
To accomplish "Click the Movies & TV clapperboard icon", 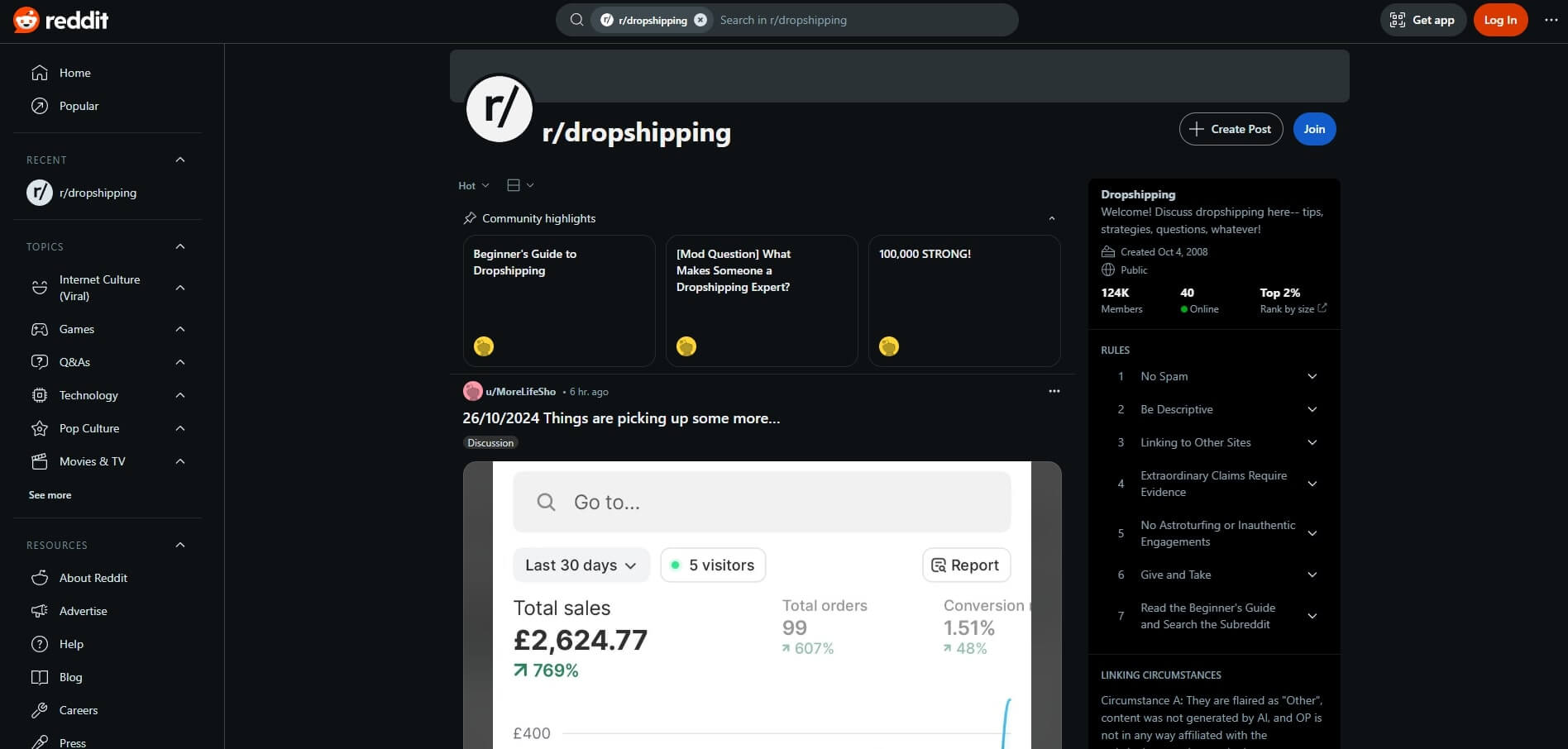I will 40,461.
